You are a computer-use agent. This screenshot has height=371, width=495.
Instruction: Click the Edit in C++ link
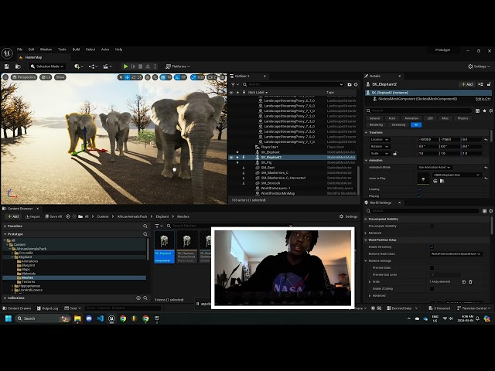coord(483,99)
